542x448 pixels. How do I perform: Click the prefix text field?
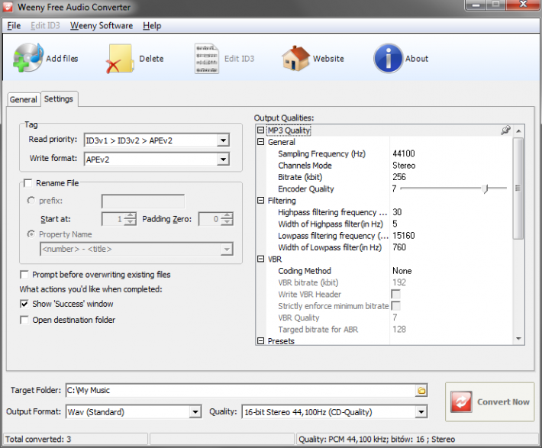coord(143,201)
